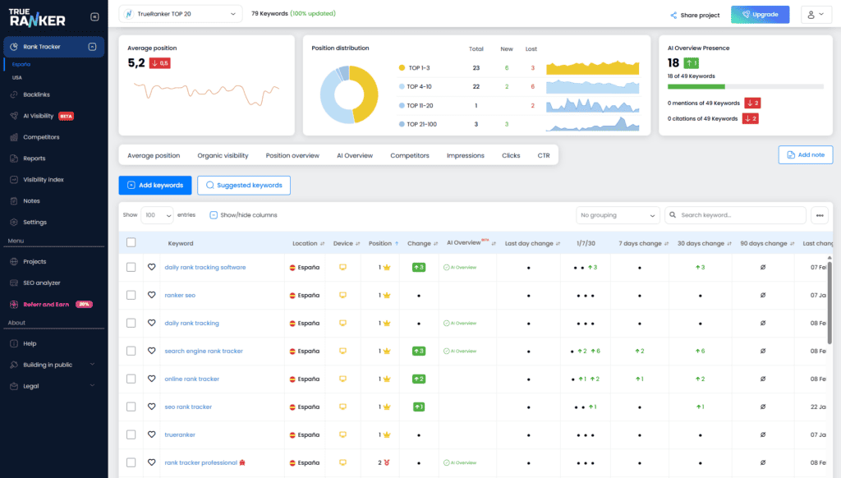Click the heart icon beside ranker seo

click(151, 295)
